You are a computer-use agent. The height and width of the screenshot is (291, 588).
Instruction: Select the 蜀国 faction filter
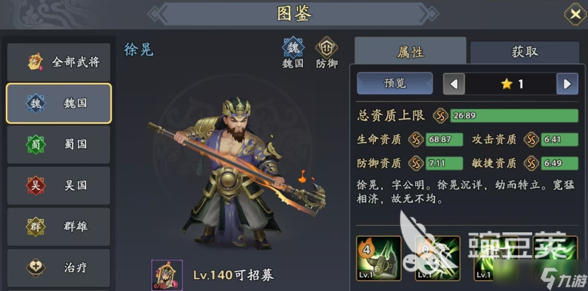(x=59, y=144)
